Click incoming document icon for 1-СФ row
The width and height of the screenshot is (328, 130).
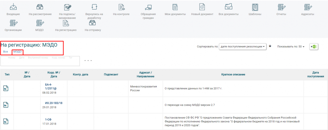coord(6,121)
